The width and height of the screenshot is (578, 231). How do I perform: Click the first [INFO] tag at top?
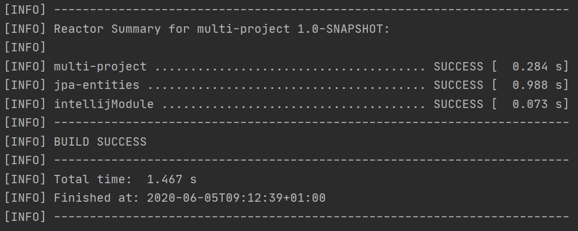tap(25, 10)
